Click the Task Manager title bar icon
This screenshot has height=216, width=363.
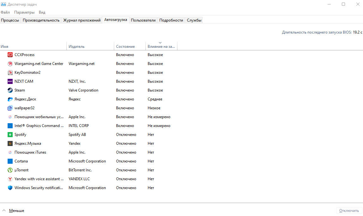click(3, 4)
